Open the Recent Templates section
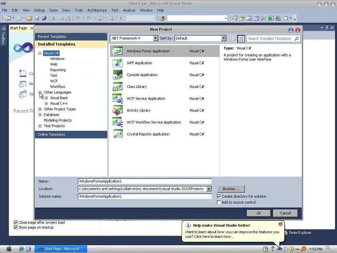The height and width of the screenshot is (253, 337). (71, 37)
